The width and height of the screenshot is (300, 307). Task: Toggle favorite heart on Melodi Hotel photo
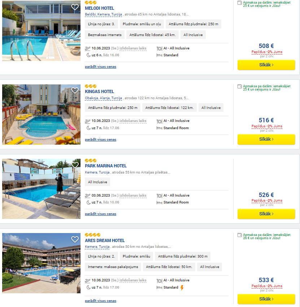(x=75, y=7)
